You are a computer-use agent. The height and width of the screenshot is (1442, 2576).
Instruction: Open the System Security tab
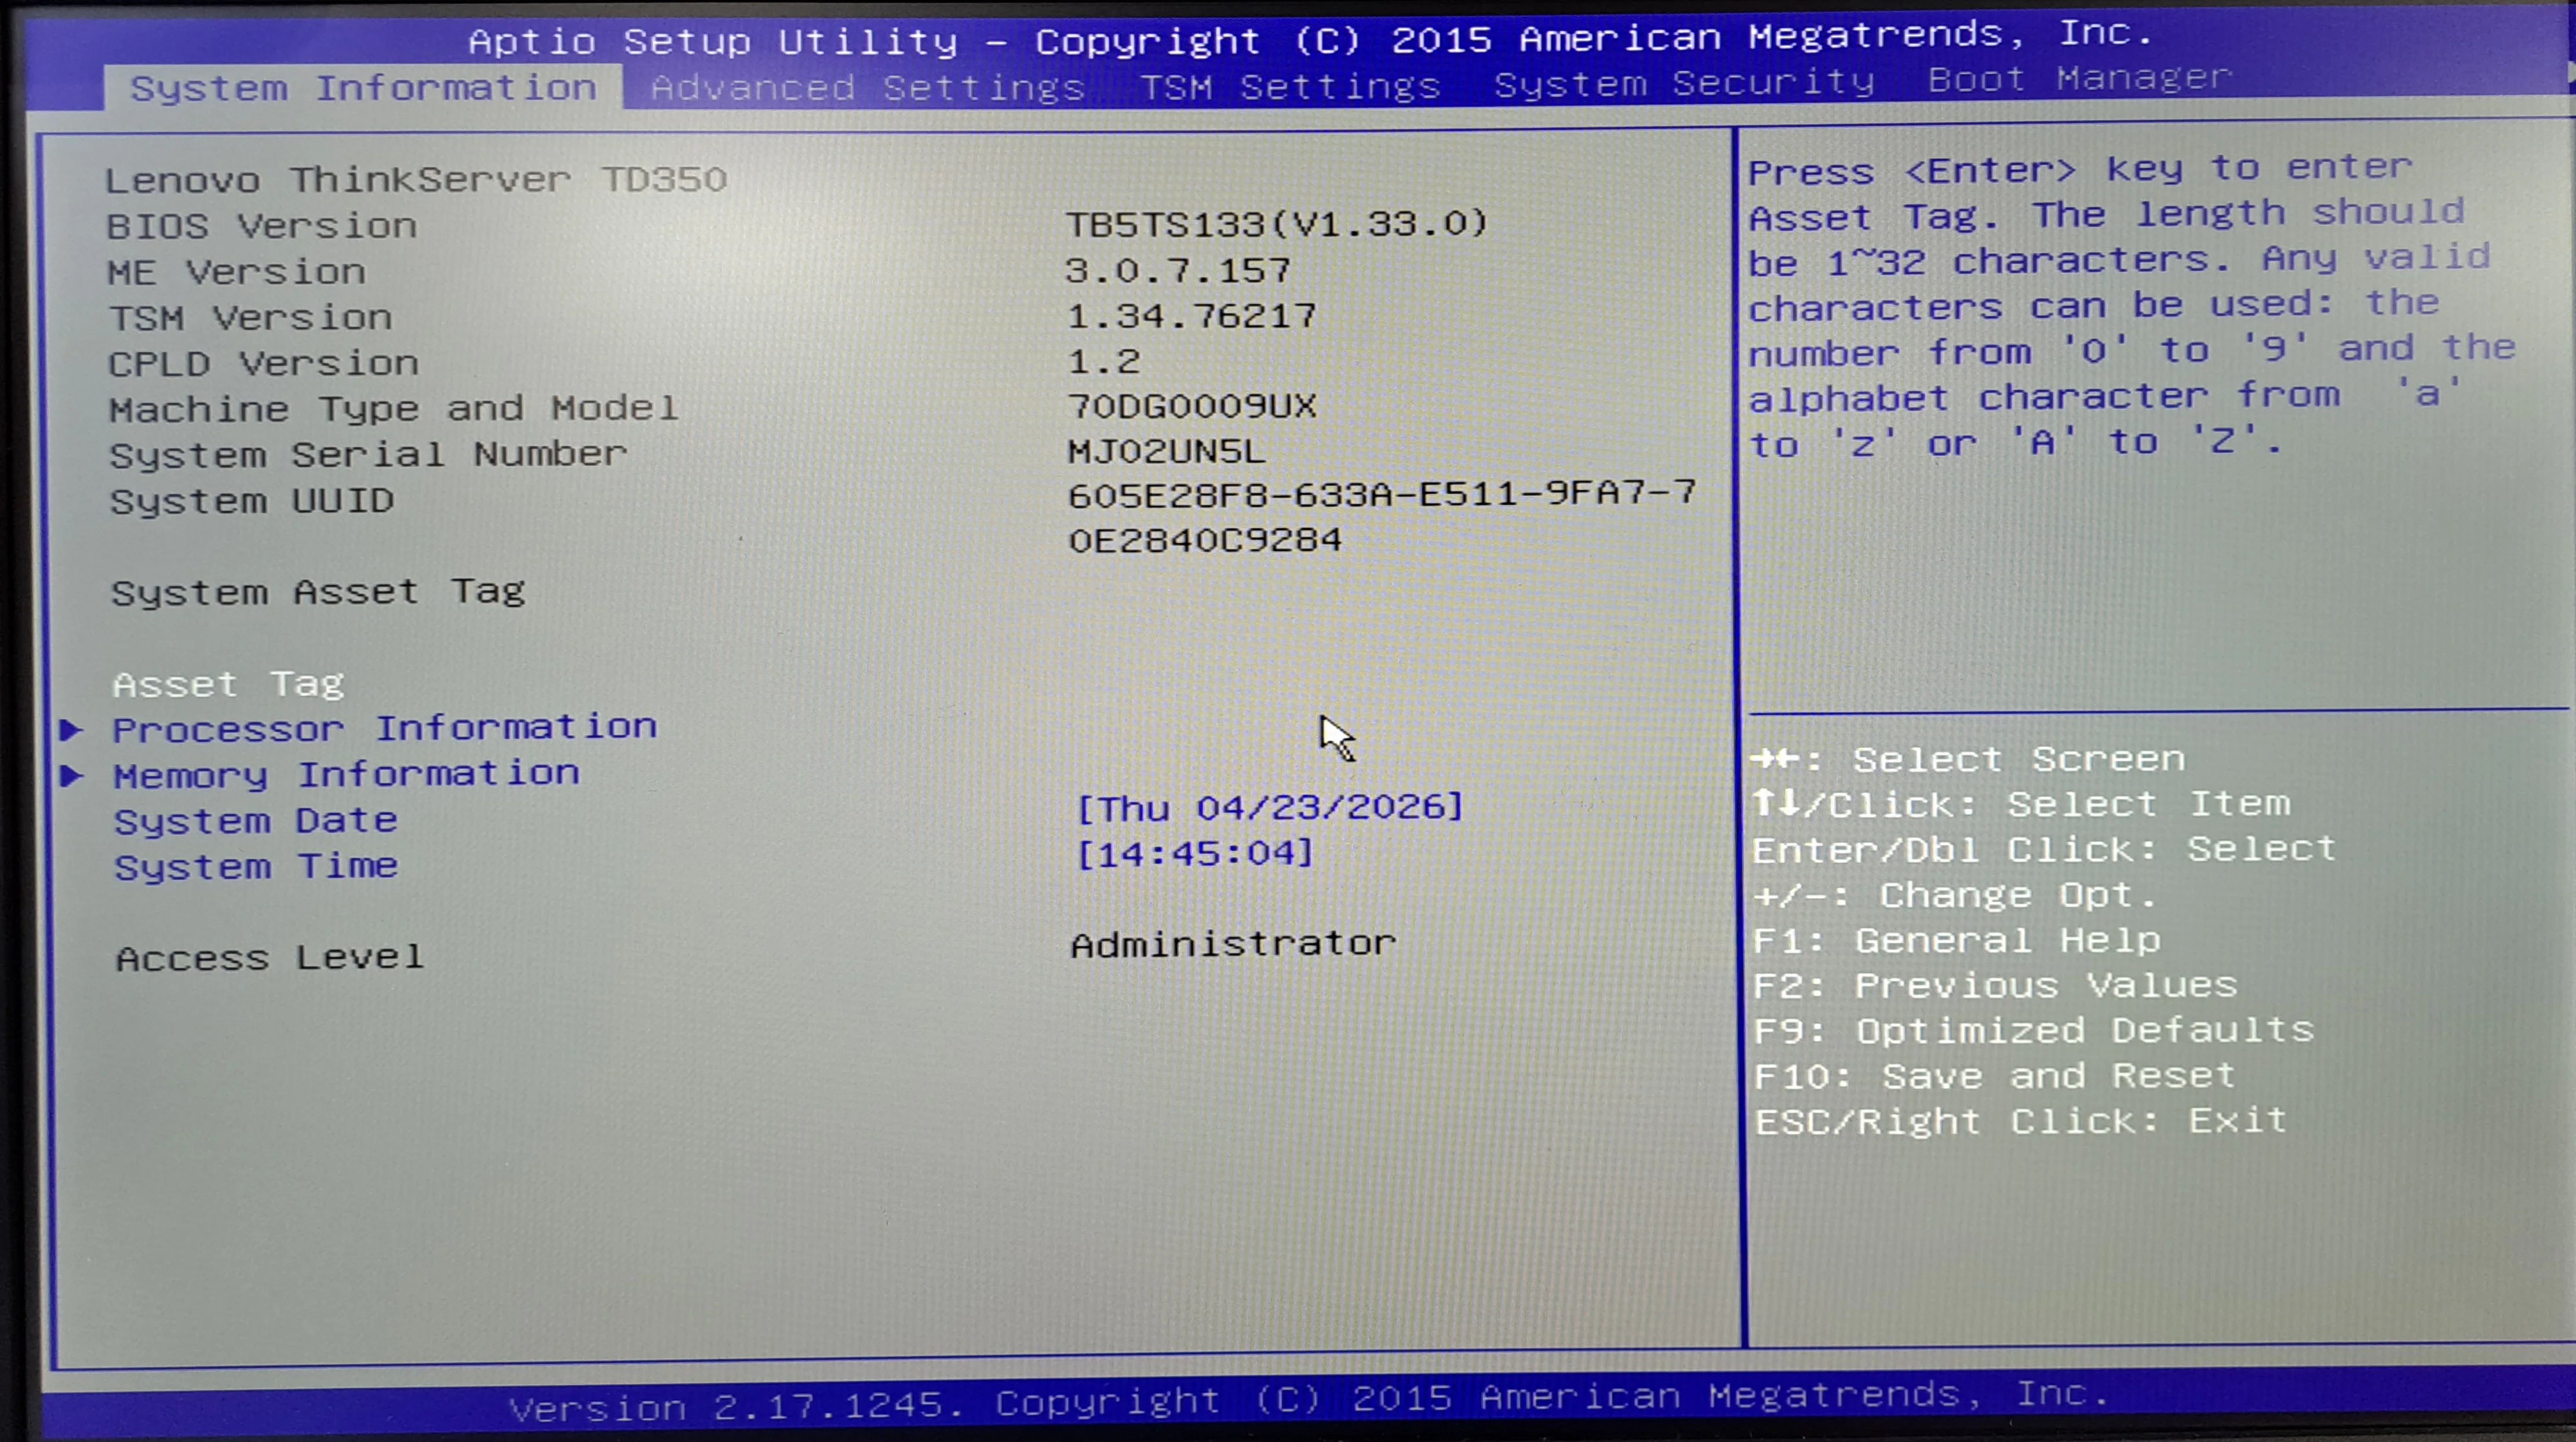pos(1684,83)
